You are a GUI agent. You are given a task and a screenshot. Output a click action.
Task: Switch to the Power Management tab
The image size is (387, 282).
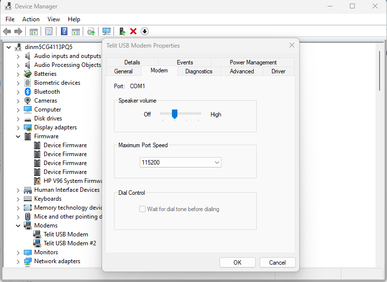(253, 62)
